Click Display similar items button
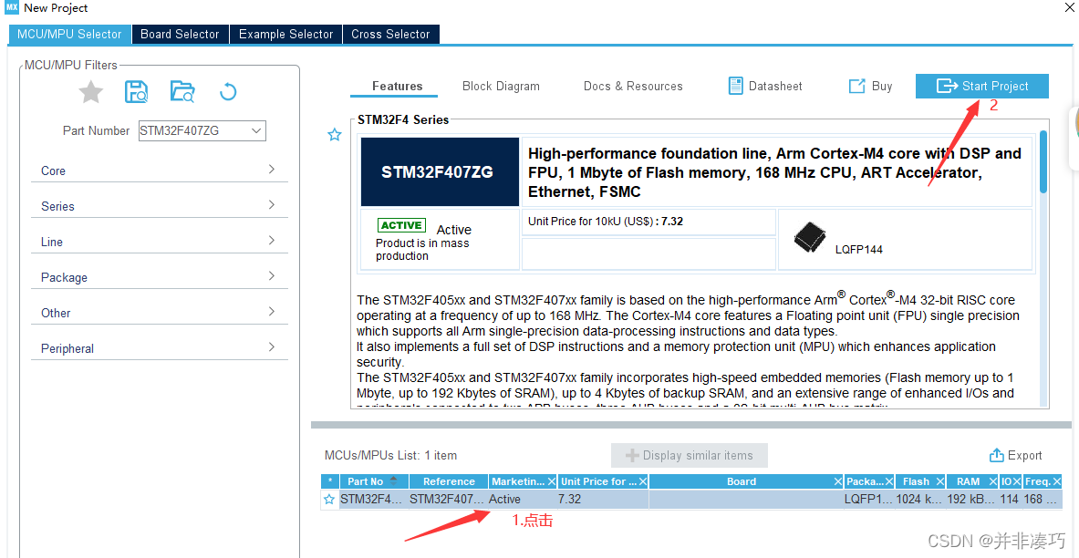The image size is (1079, 558). [x=689, y=456]
